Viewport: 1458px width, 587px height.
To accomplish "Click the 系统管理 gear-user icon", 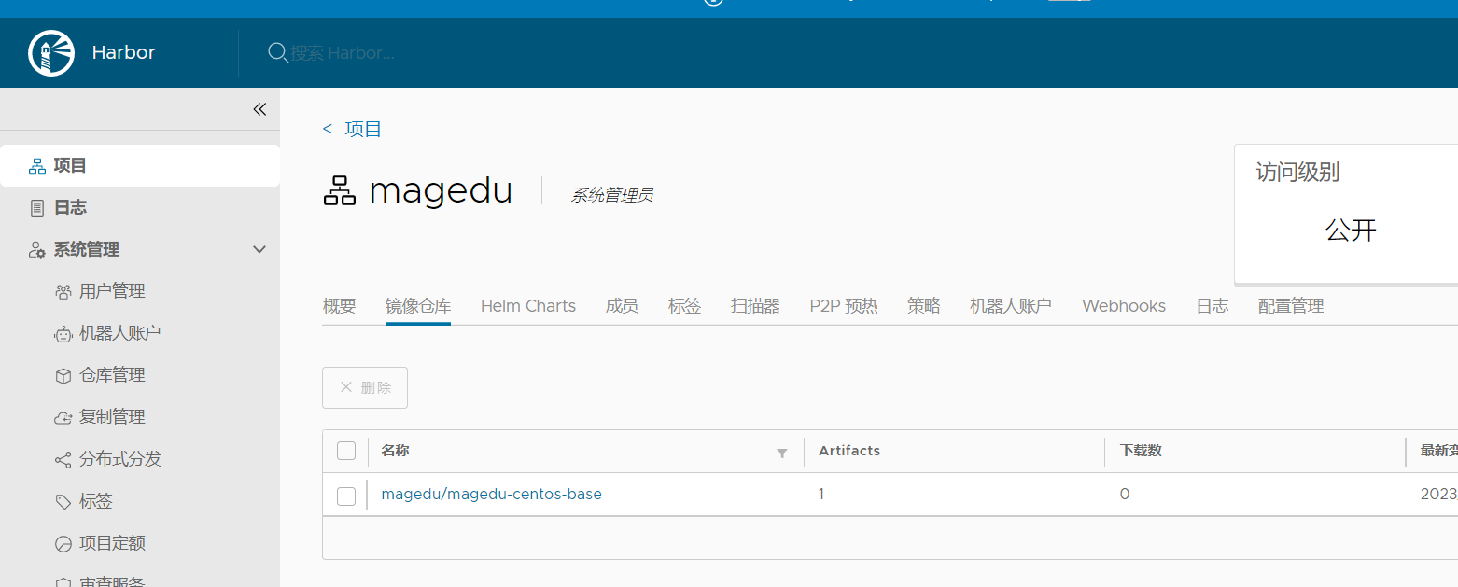I will [x=37, y=250].
